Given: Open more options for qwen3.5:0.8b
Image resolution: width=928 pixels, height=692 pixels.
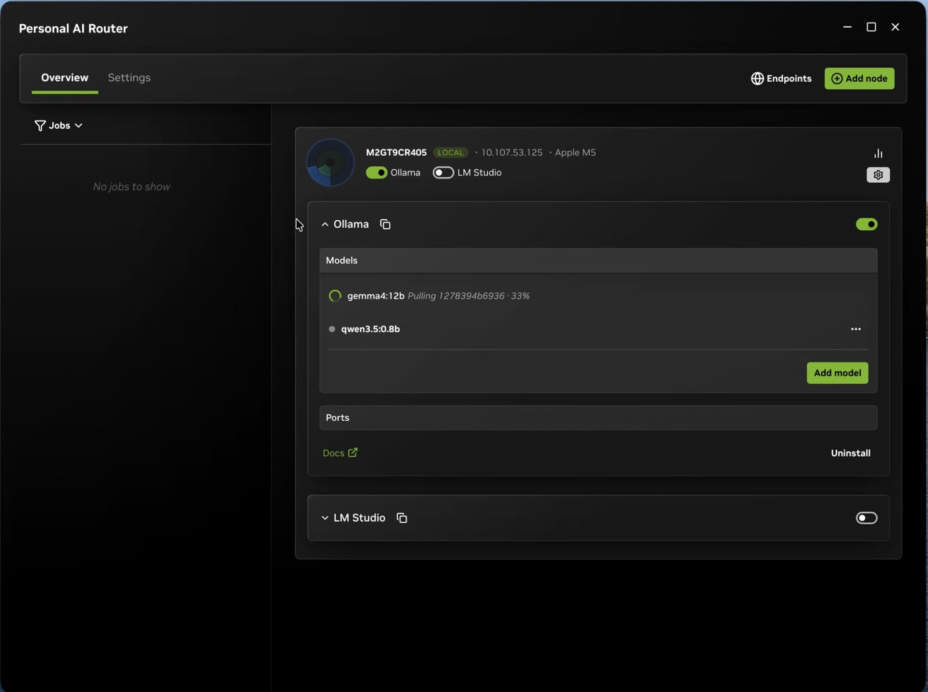Looking at the screenshot, I should [x=855, y=329].
